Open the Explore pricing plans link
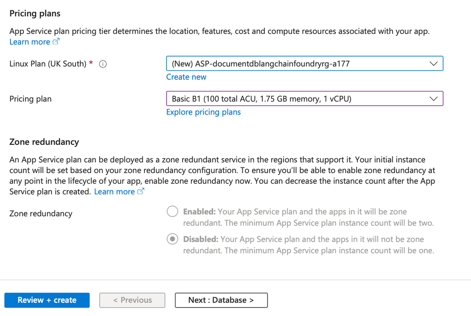The image size is (471, 316). [203, 112]
